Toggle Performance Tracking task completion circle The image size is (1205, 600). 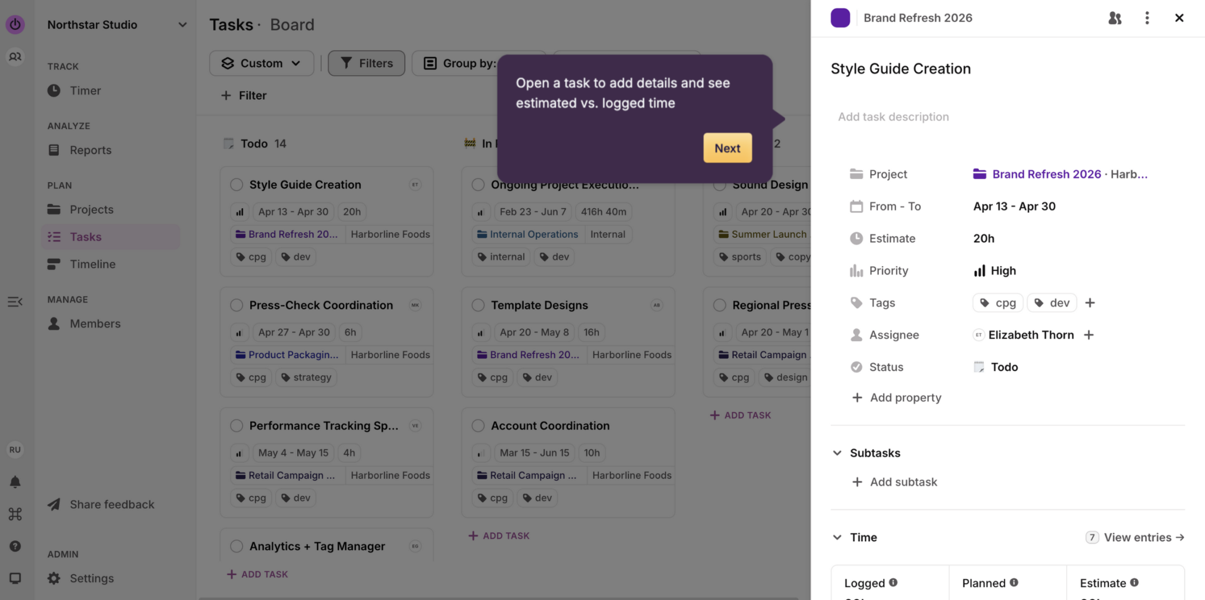(237, 425)
